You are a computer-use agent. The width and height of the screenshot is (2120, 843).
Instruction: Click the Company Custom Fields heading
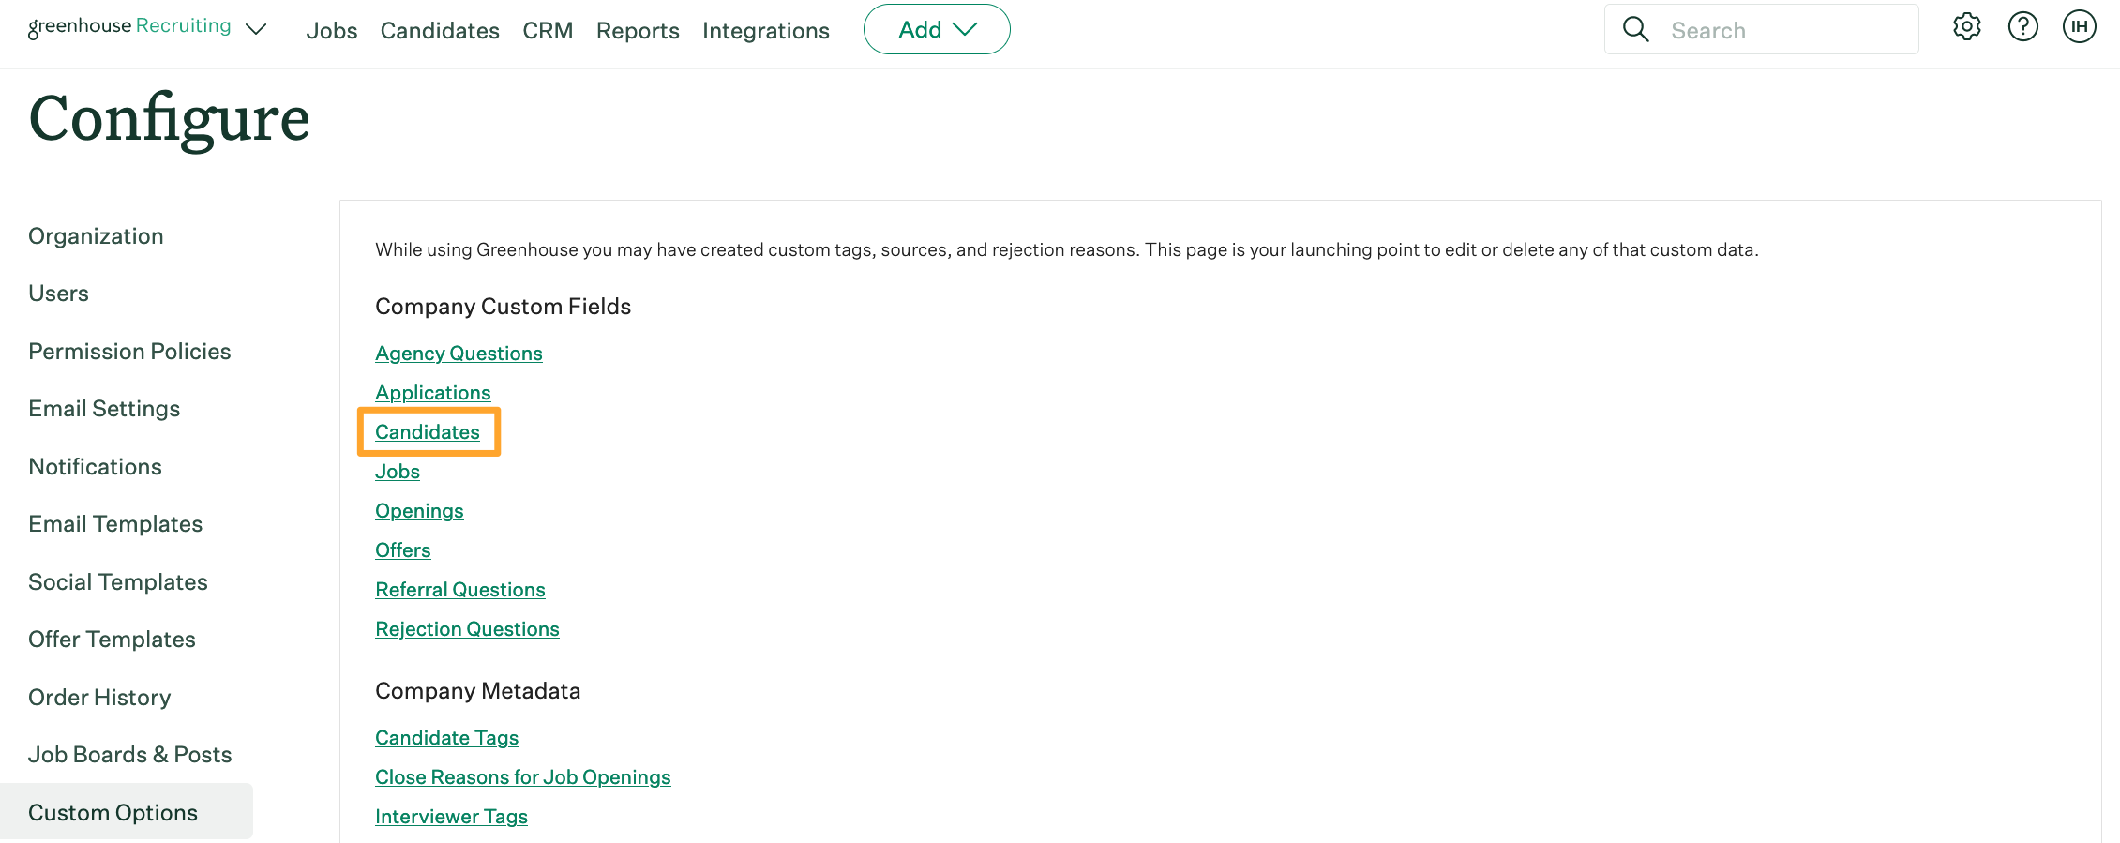504,307
